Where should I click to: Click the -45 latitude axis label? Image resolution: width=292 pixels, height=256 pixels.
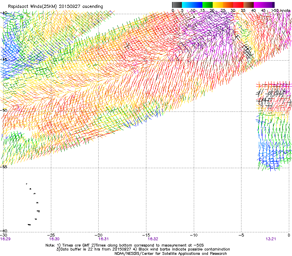pyautogui.click(x=4, y=59)
